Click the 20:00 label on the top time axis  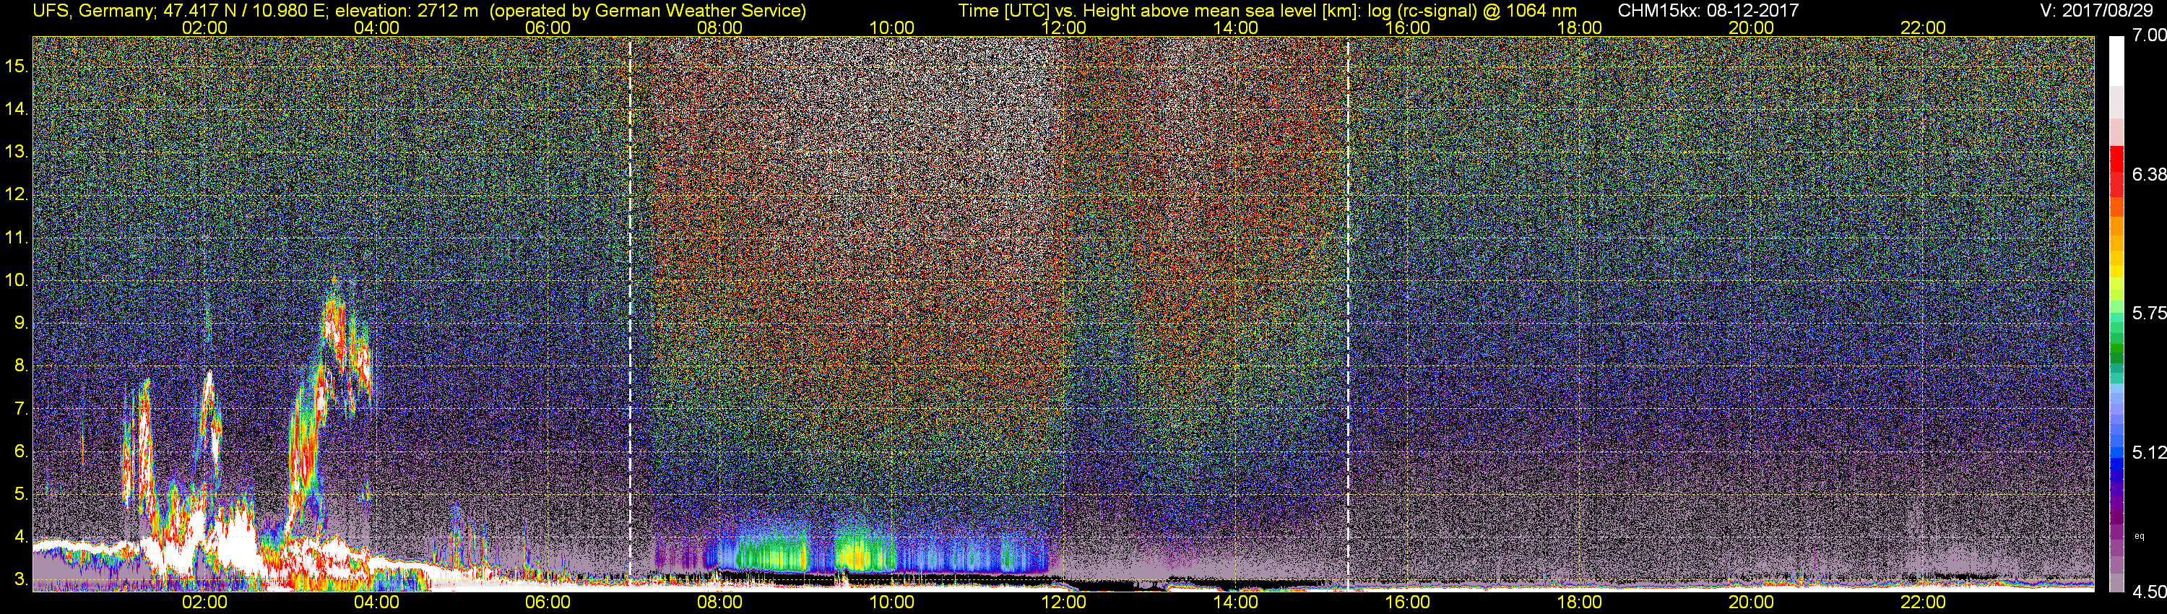1752,27
